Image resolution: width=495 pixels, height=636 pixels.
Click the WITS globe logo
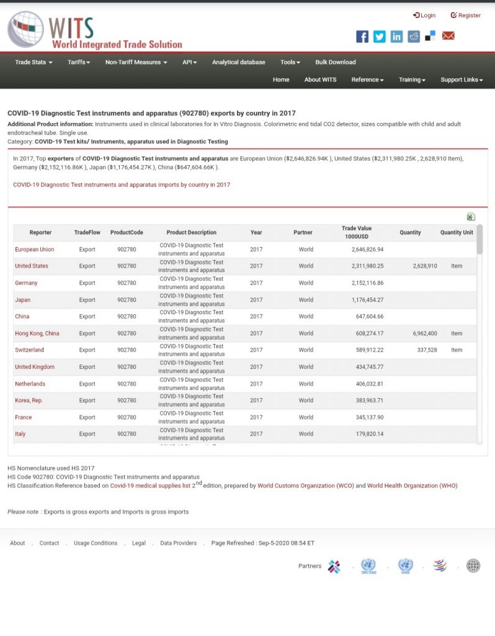tap(26, 29)
